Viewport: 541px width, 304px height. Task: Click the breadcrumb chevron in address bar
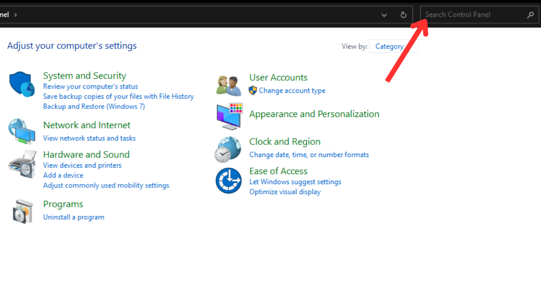click(16, 15)
